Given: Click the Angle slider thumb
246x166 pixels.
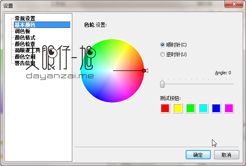Looking at the screenshot, I should (x=162, y=84).
